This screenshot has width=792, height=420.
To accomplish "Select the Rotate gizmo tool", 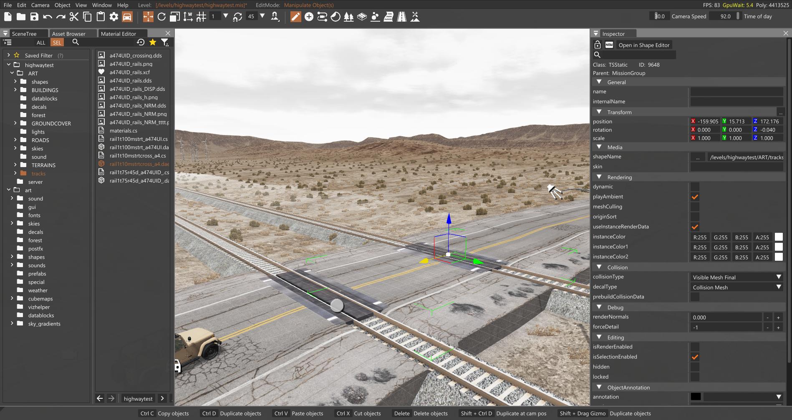I will 161,17.
